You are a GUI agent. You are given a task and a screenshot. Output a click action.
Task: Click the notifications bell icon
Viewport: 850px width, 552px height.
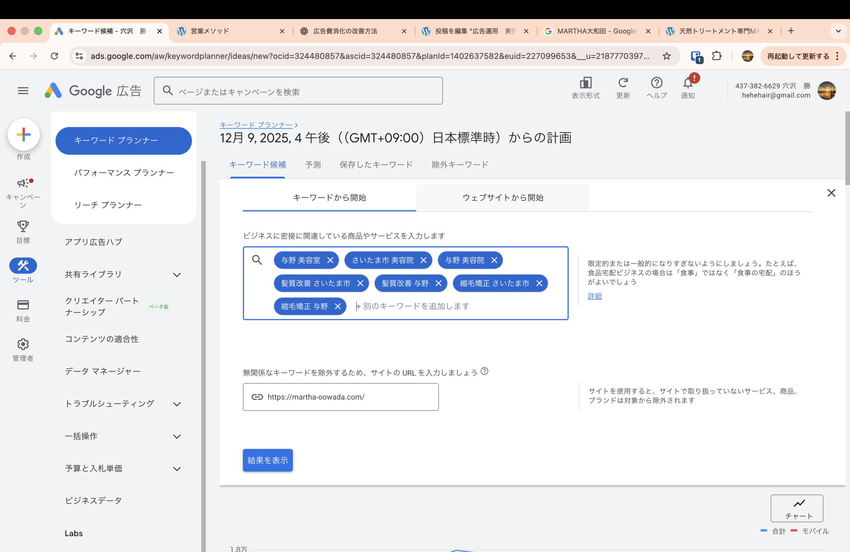(x=688, y=83)
